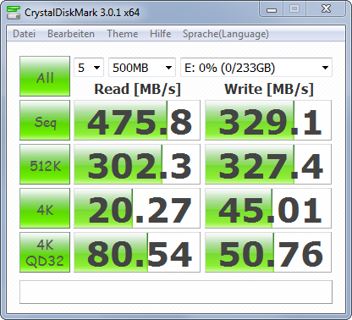352x320 pixels.
Task: Open the Datei menu
Action: [x=24, y=34]
